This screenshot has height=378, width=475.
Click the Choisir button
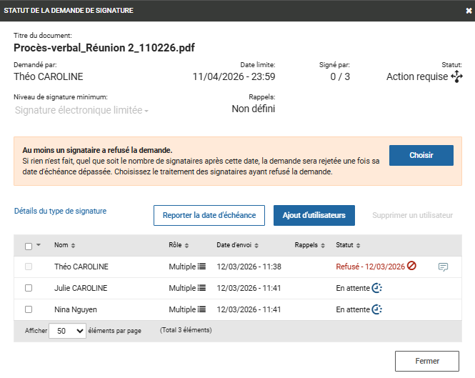point(421,155)
